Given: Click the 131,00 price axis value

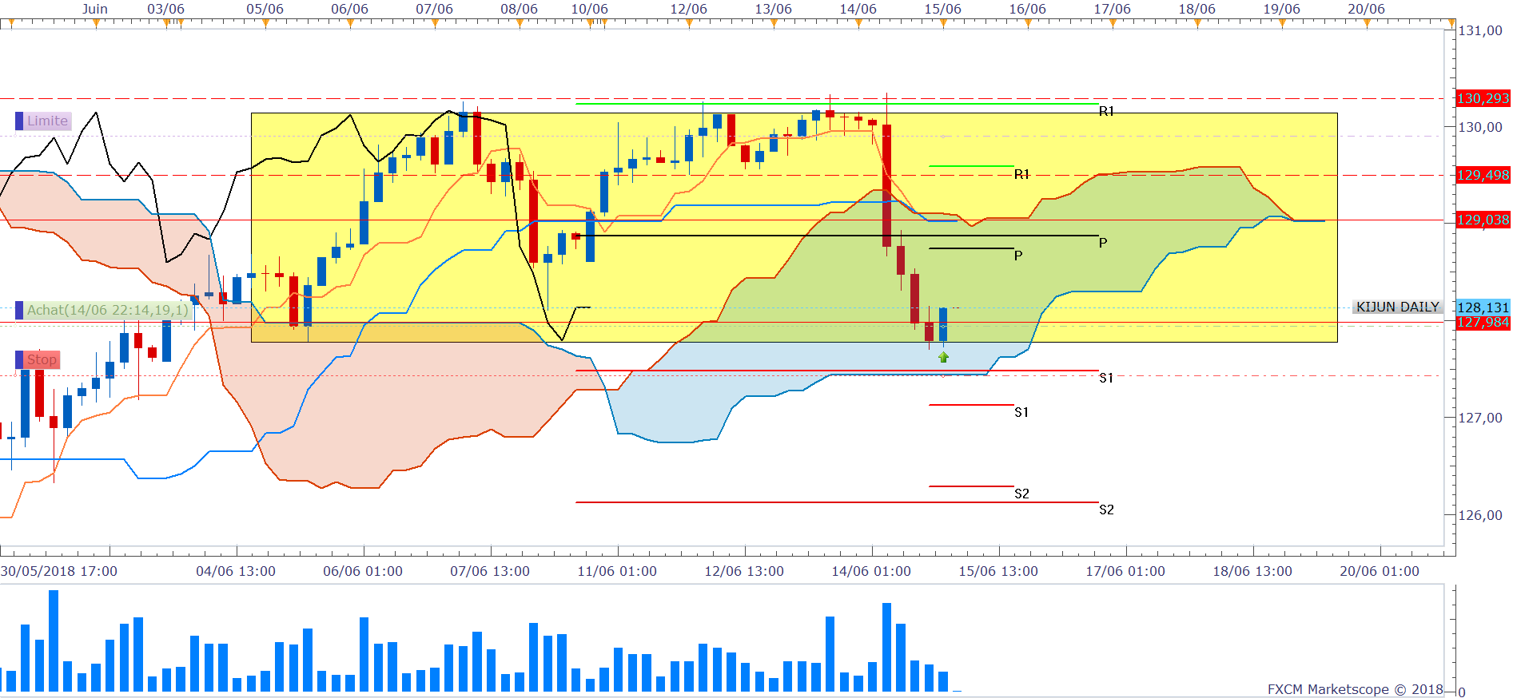Looking at the screenshot, I should pyautogui.click(x=1481, y=30).
